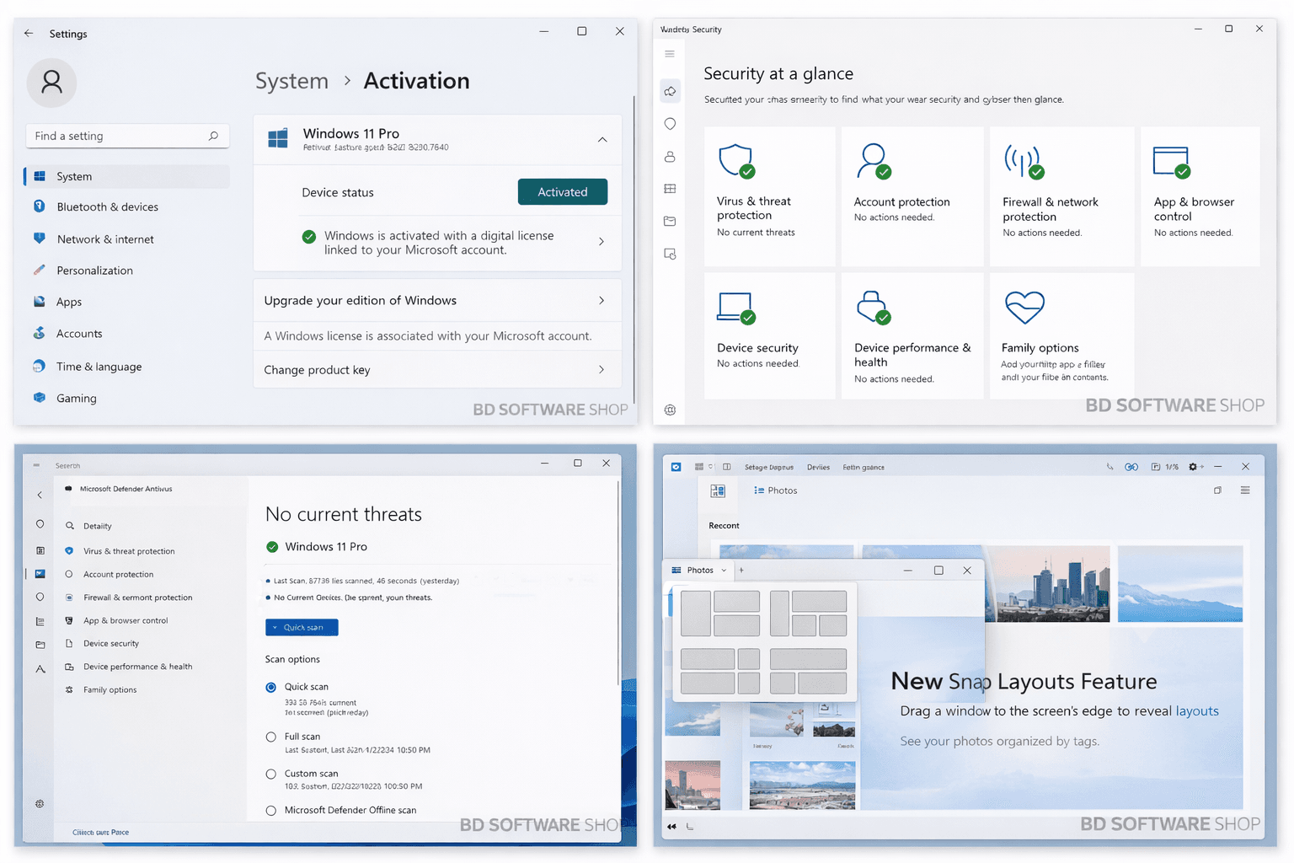Add a new tab with the plus icon
The image size is (1294, 863).
coord(741,571)
